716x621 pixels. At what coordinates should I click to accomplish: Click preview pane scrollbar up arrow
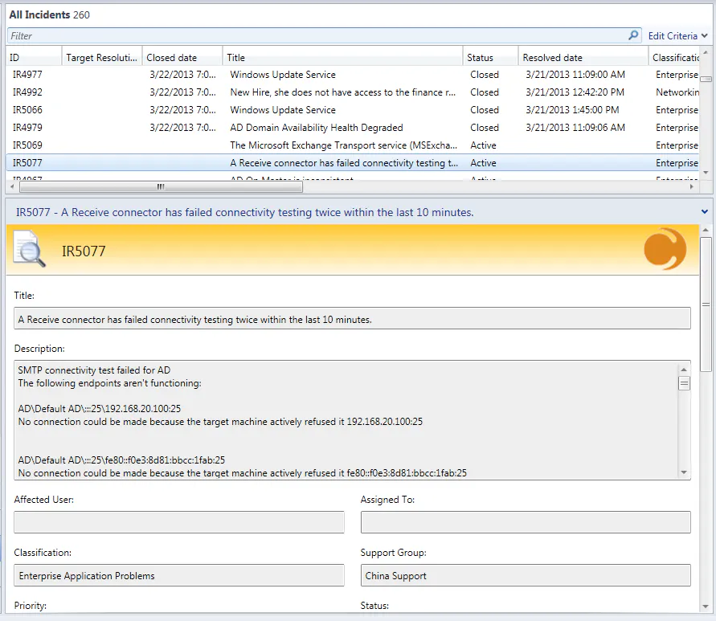coord(706,230)
